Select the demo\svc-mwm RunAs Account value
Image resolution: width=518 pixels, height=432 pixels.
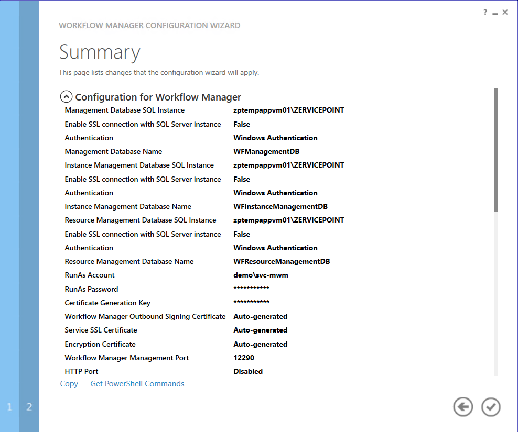[x=261, y=275]
